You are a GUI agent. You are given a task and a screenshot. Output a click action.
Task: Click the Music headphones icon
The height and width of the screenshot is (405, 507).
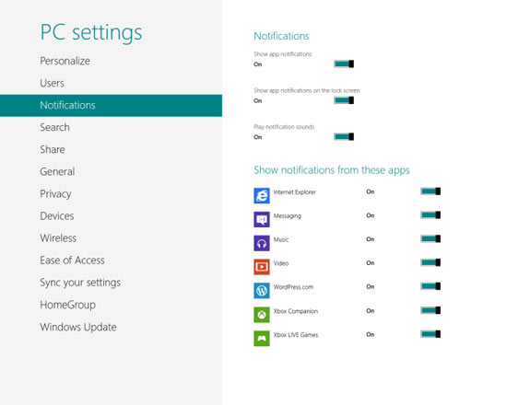click(x=262, y=243)
